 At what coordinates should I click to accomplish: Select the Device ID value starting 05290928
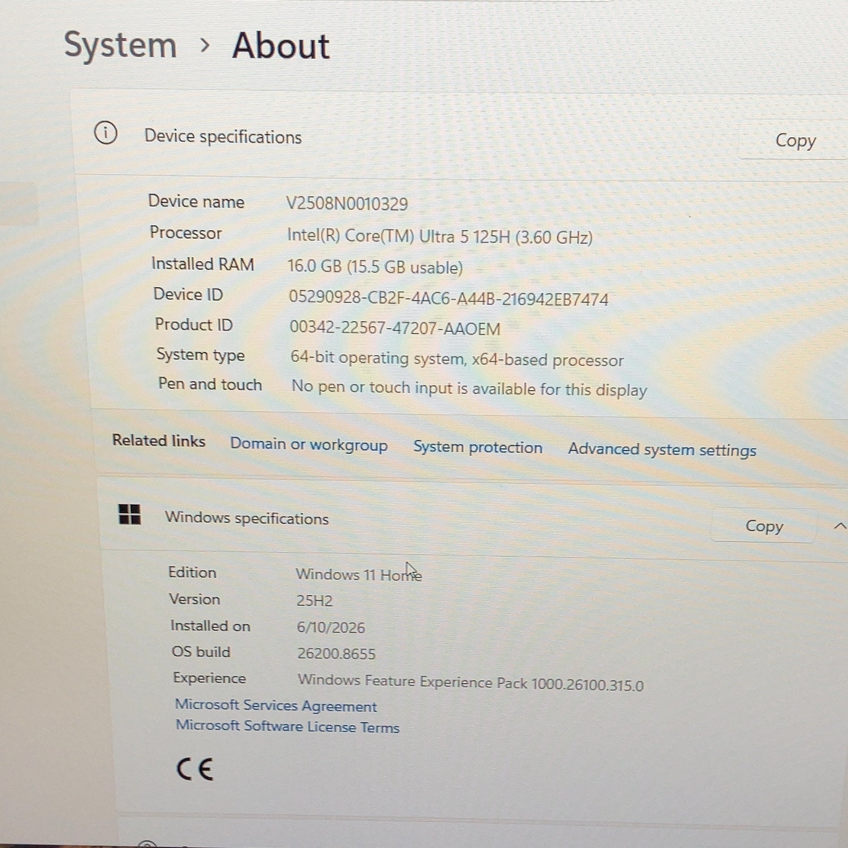[449, 298]
